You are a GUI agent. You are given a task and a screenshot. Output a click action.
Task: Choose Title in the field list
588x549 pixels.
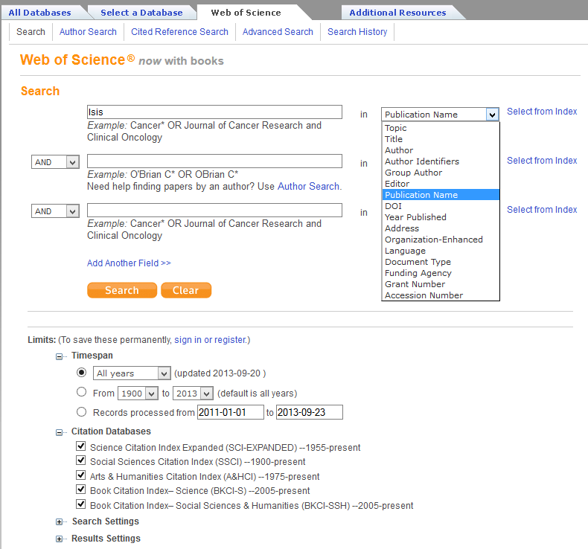click(x=441, y=139)
